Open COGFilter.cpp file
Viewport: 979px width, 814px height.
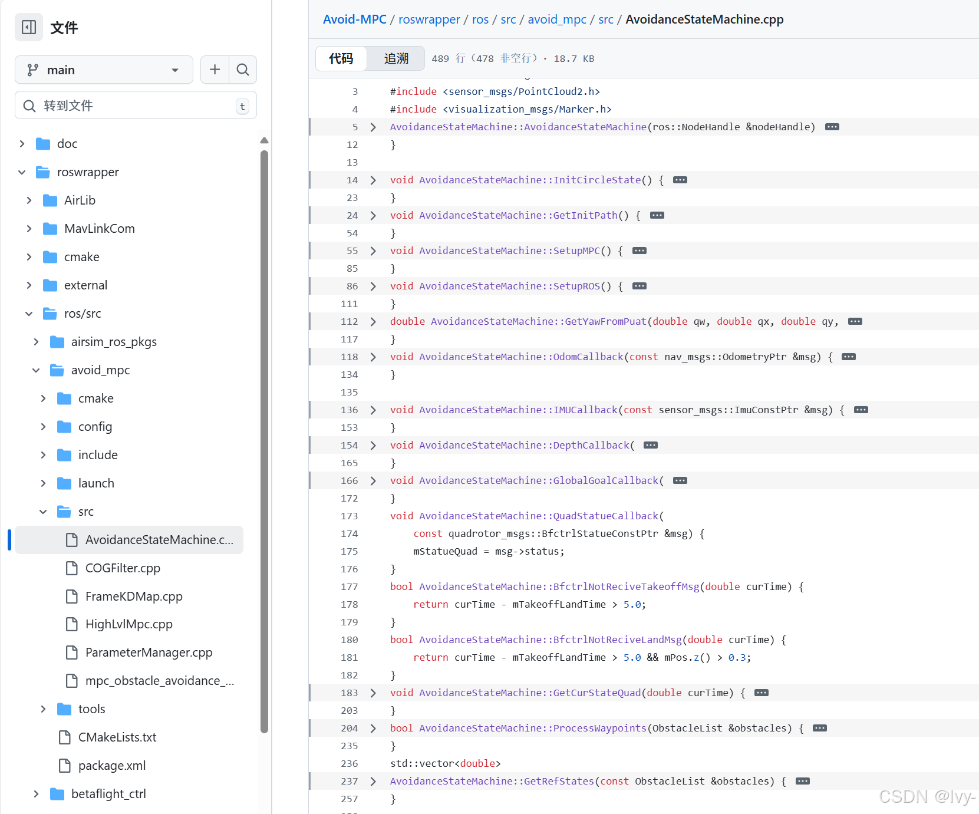(123, 568)
